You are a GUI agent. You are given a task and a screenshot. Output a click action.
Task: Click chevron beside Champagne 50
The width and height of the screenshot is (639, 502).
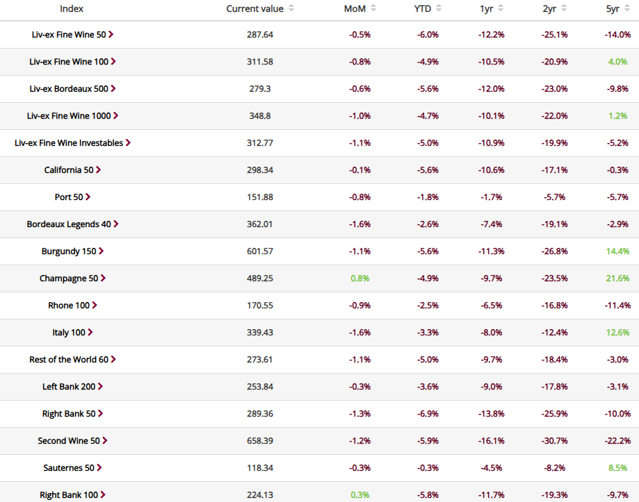(103, 278)
